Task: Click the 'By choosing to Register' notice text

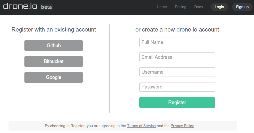Action: (85, 126)
